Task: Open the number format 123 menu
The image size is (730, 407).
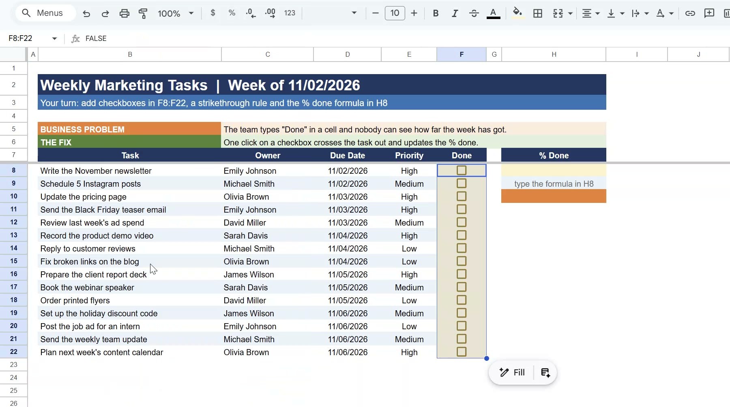Action: click(290, 13)
